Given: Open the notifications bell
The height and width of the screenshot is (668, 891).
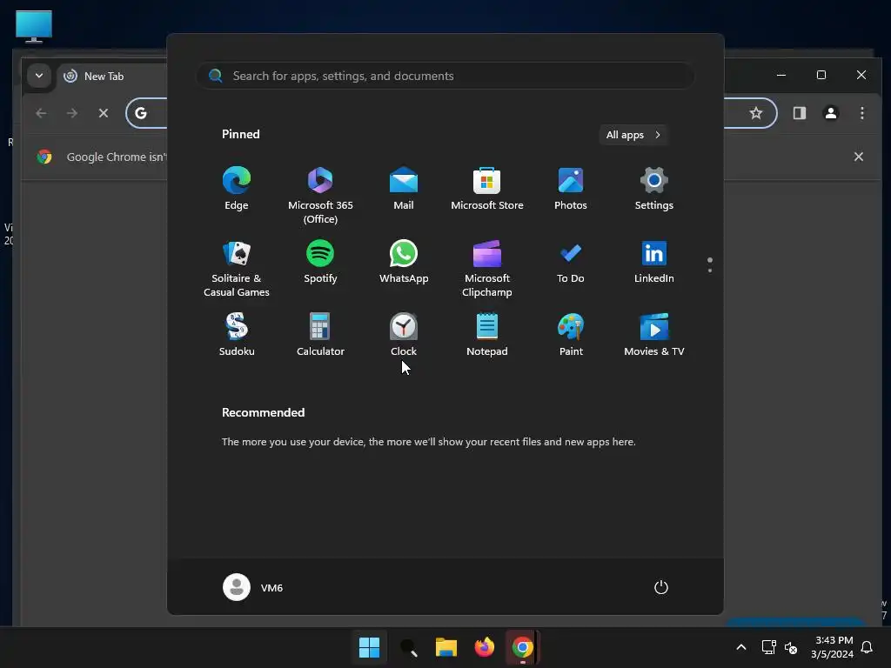Looking at the screenshot, I should tap(868, 647).
